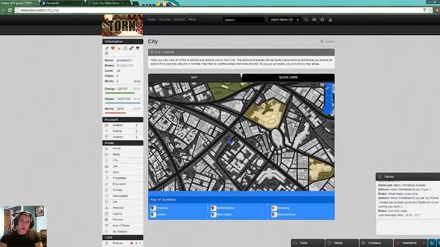Open Hospital in Areas list
Image resolution: width=440 pixels, height=247 pixels.
click(x=122, y=208)
